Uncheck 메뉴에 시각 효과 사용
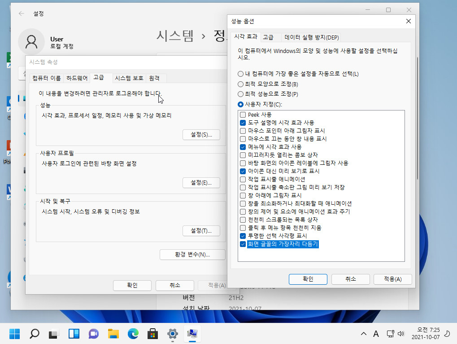Screen dimensions: 457x344 [x=243, y=147]
